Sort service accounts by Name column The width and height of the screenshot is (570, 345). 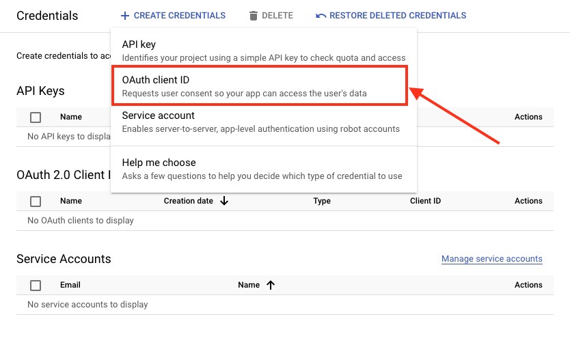coord(249,285)
